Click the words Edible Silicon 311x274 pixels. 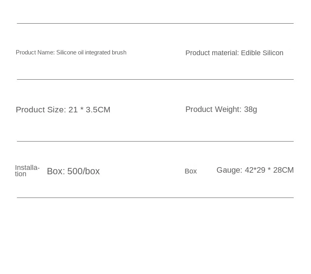(262, 53)
